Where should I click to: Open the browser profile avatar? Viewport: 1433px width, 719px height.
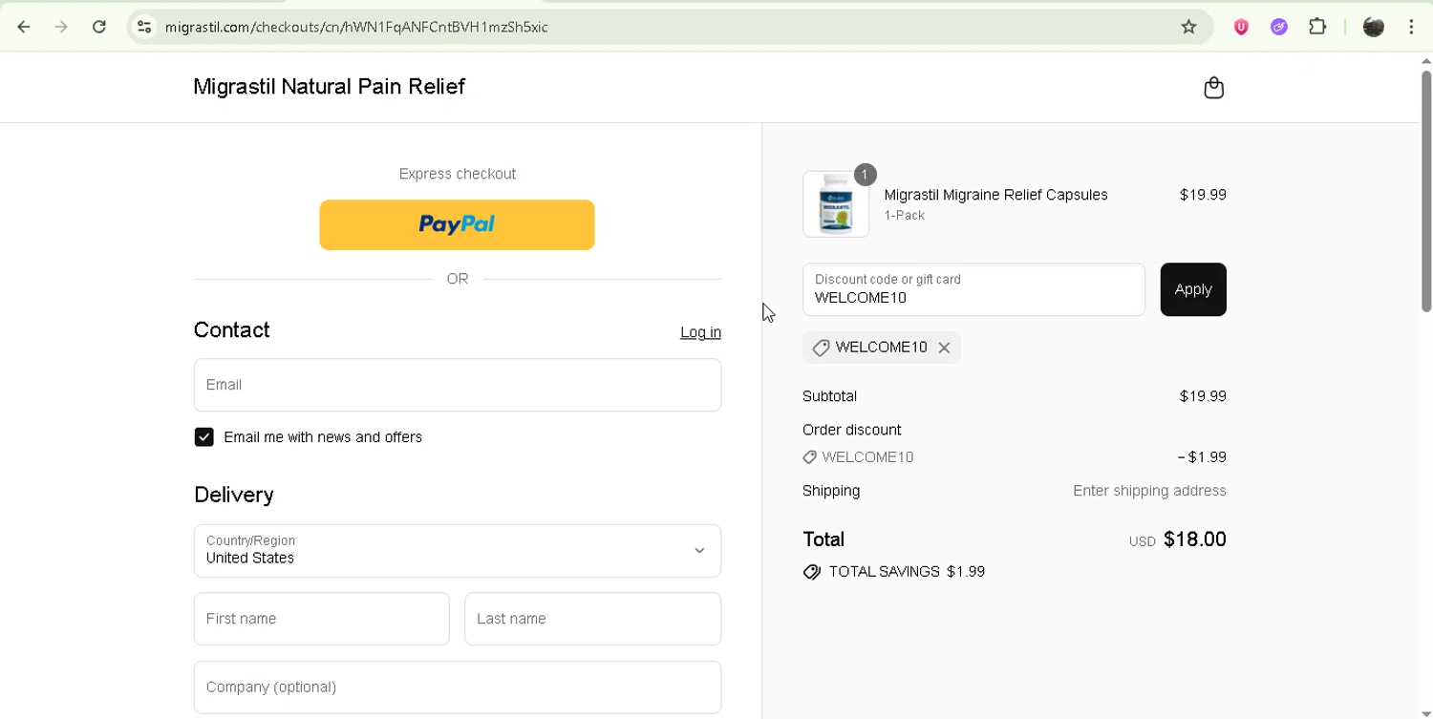1374,27
